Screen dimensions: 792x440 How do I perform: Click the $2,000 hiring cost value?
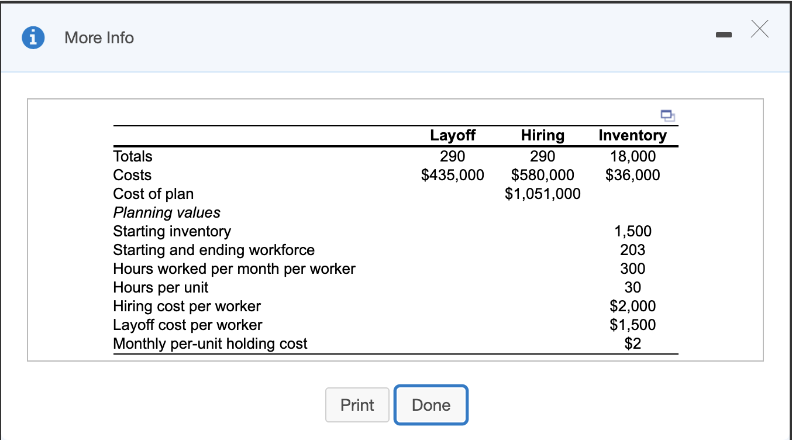[633, 306]
